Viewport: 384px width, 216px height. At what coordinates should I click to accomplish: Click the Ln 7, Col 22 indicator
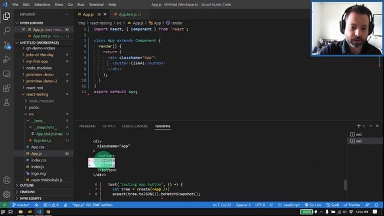click(x=221, y=205)
